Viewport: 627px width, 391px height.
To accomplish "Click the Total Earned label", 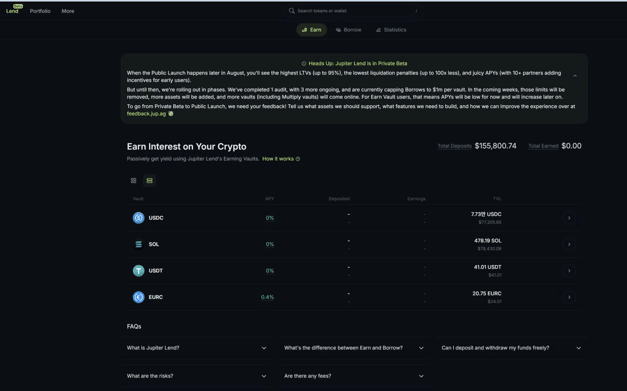I will [543, 146].
